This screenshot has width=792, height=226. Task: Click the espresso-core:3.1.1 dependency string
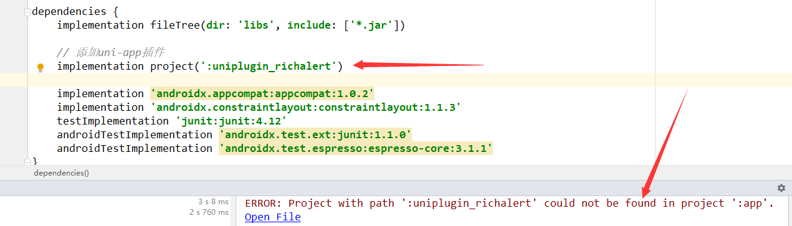tap(356, 148)
